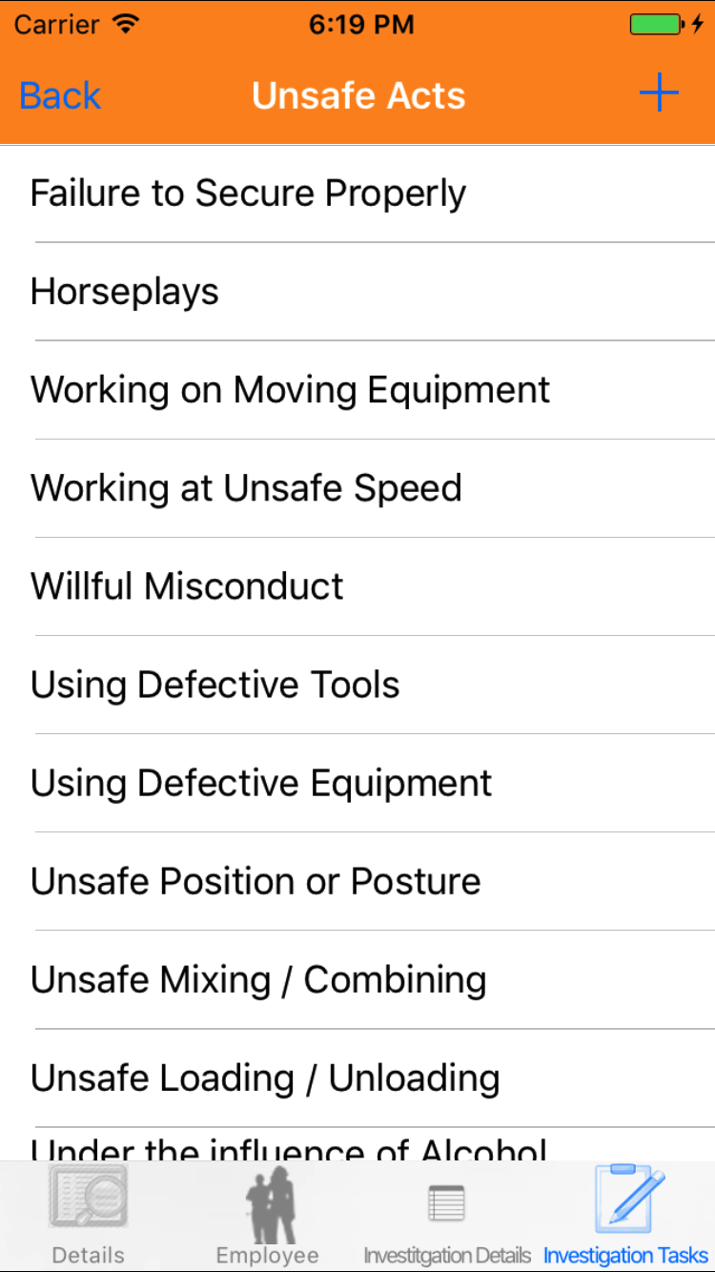Tap Under the influence of Alcohol
This screenshot has width=715, height=1272.
coord(289,1149)
